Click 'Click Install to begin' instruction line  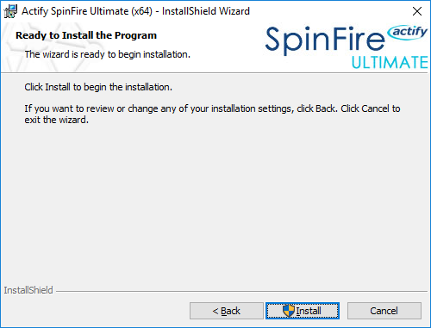[x=98, y=87]
